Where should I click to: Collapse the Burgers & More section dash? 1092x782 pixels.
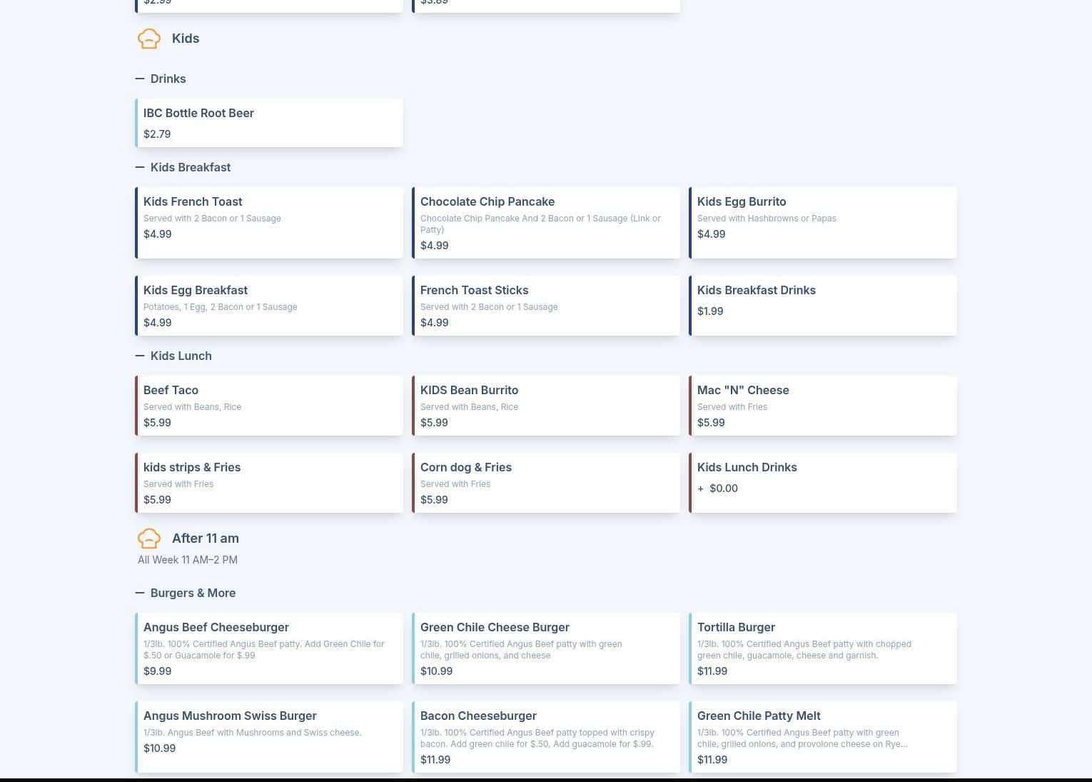[x=140, y=593]
